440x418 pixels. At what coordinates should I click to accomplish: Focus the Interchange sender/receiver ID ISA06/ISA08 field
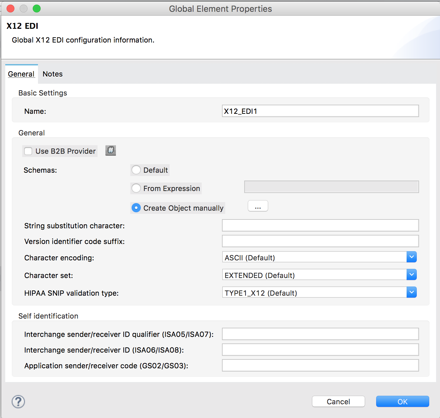320,350
